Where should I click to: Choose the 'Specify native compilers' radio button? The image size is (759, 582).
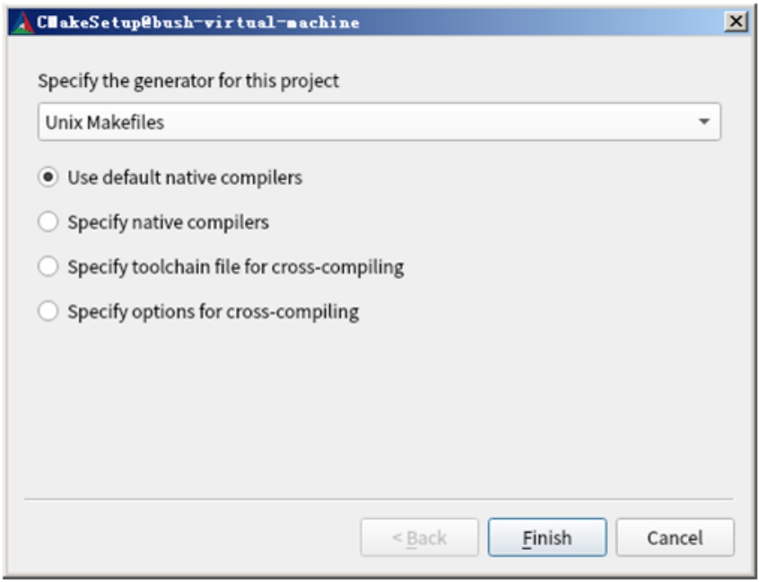click(x=48, y=222)
